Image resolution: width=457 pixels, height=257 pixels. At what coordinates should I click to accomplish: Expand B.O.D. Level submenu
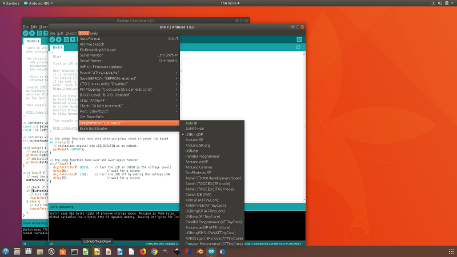click(129, 95)
